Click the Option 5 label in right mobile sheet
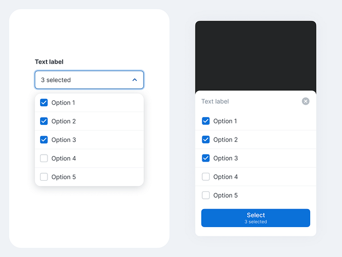Screen dimensions: 342x257 225,195
